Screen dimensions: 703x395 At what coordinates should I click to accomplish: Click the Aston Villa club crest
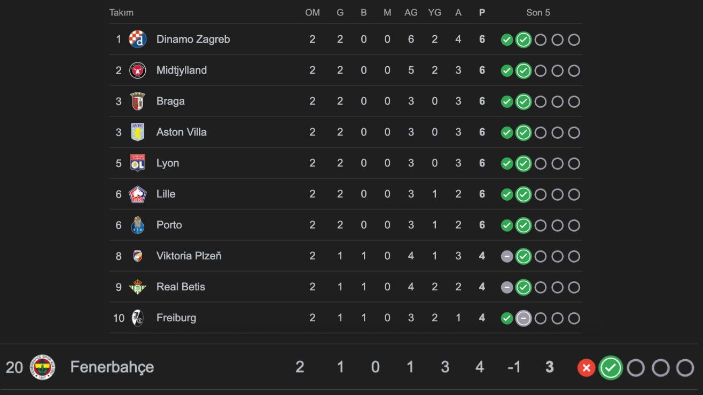(138, 132)
